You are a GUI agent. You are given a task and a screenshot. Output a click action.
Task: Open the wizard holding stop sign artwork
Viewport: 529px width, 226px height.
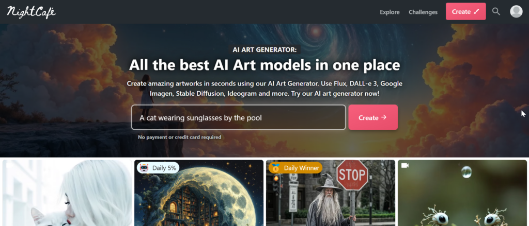coord(331,193)
